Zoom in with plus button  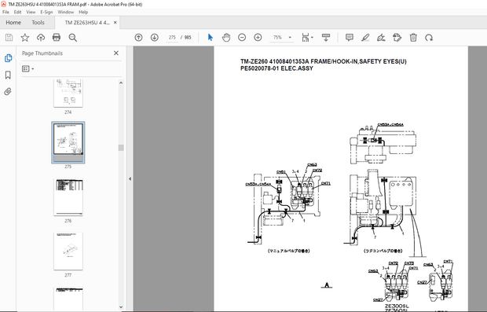[258, 38]
